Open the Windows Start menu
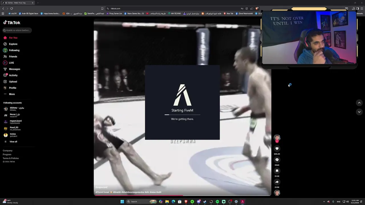Image resolution: width=365 pixels, height=205 pixels. coord(122,202)
